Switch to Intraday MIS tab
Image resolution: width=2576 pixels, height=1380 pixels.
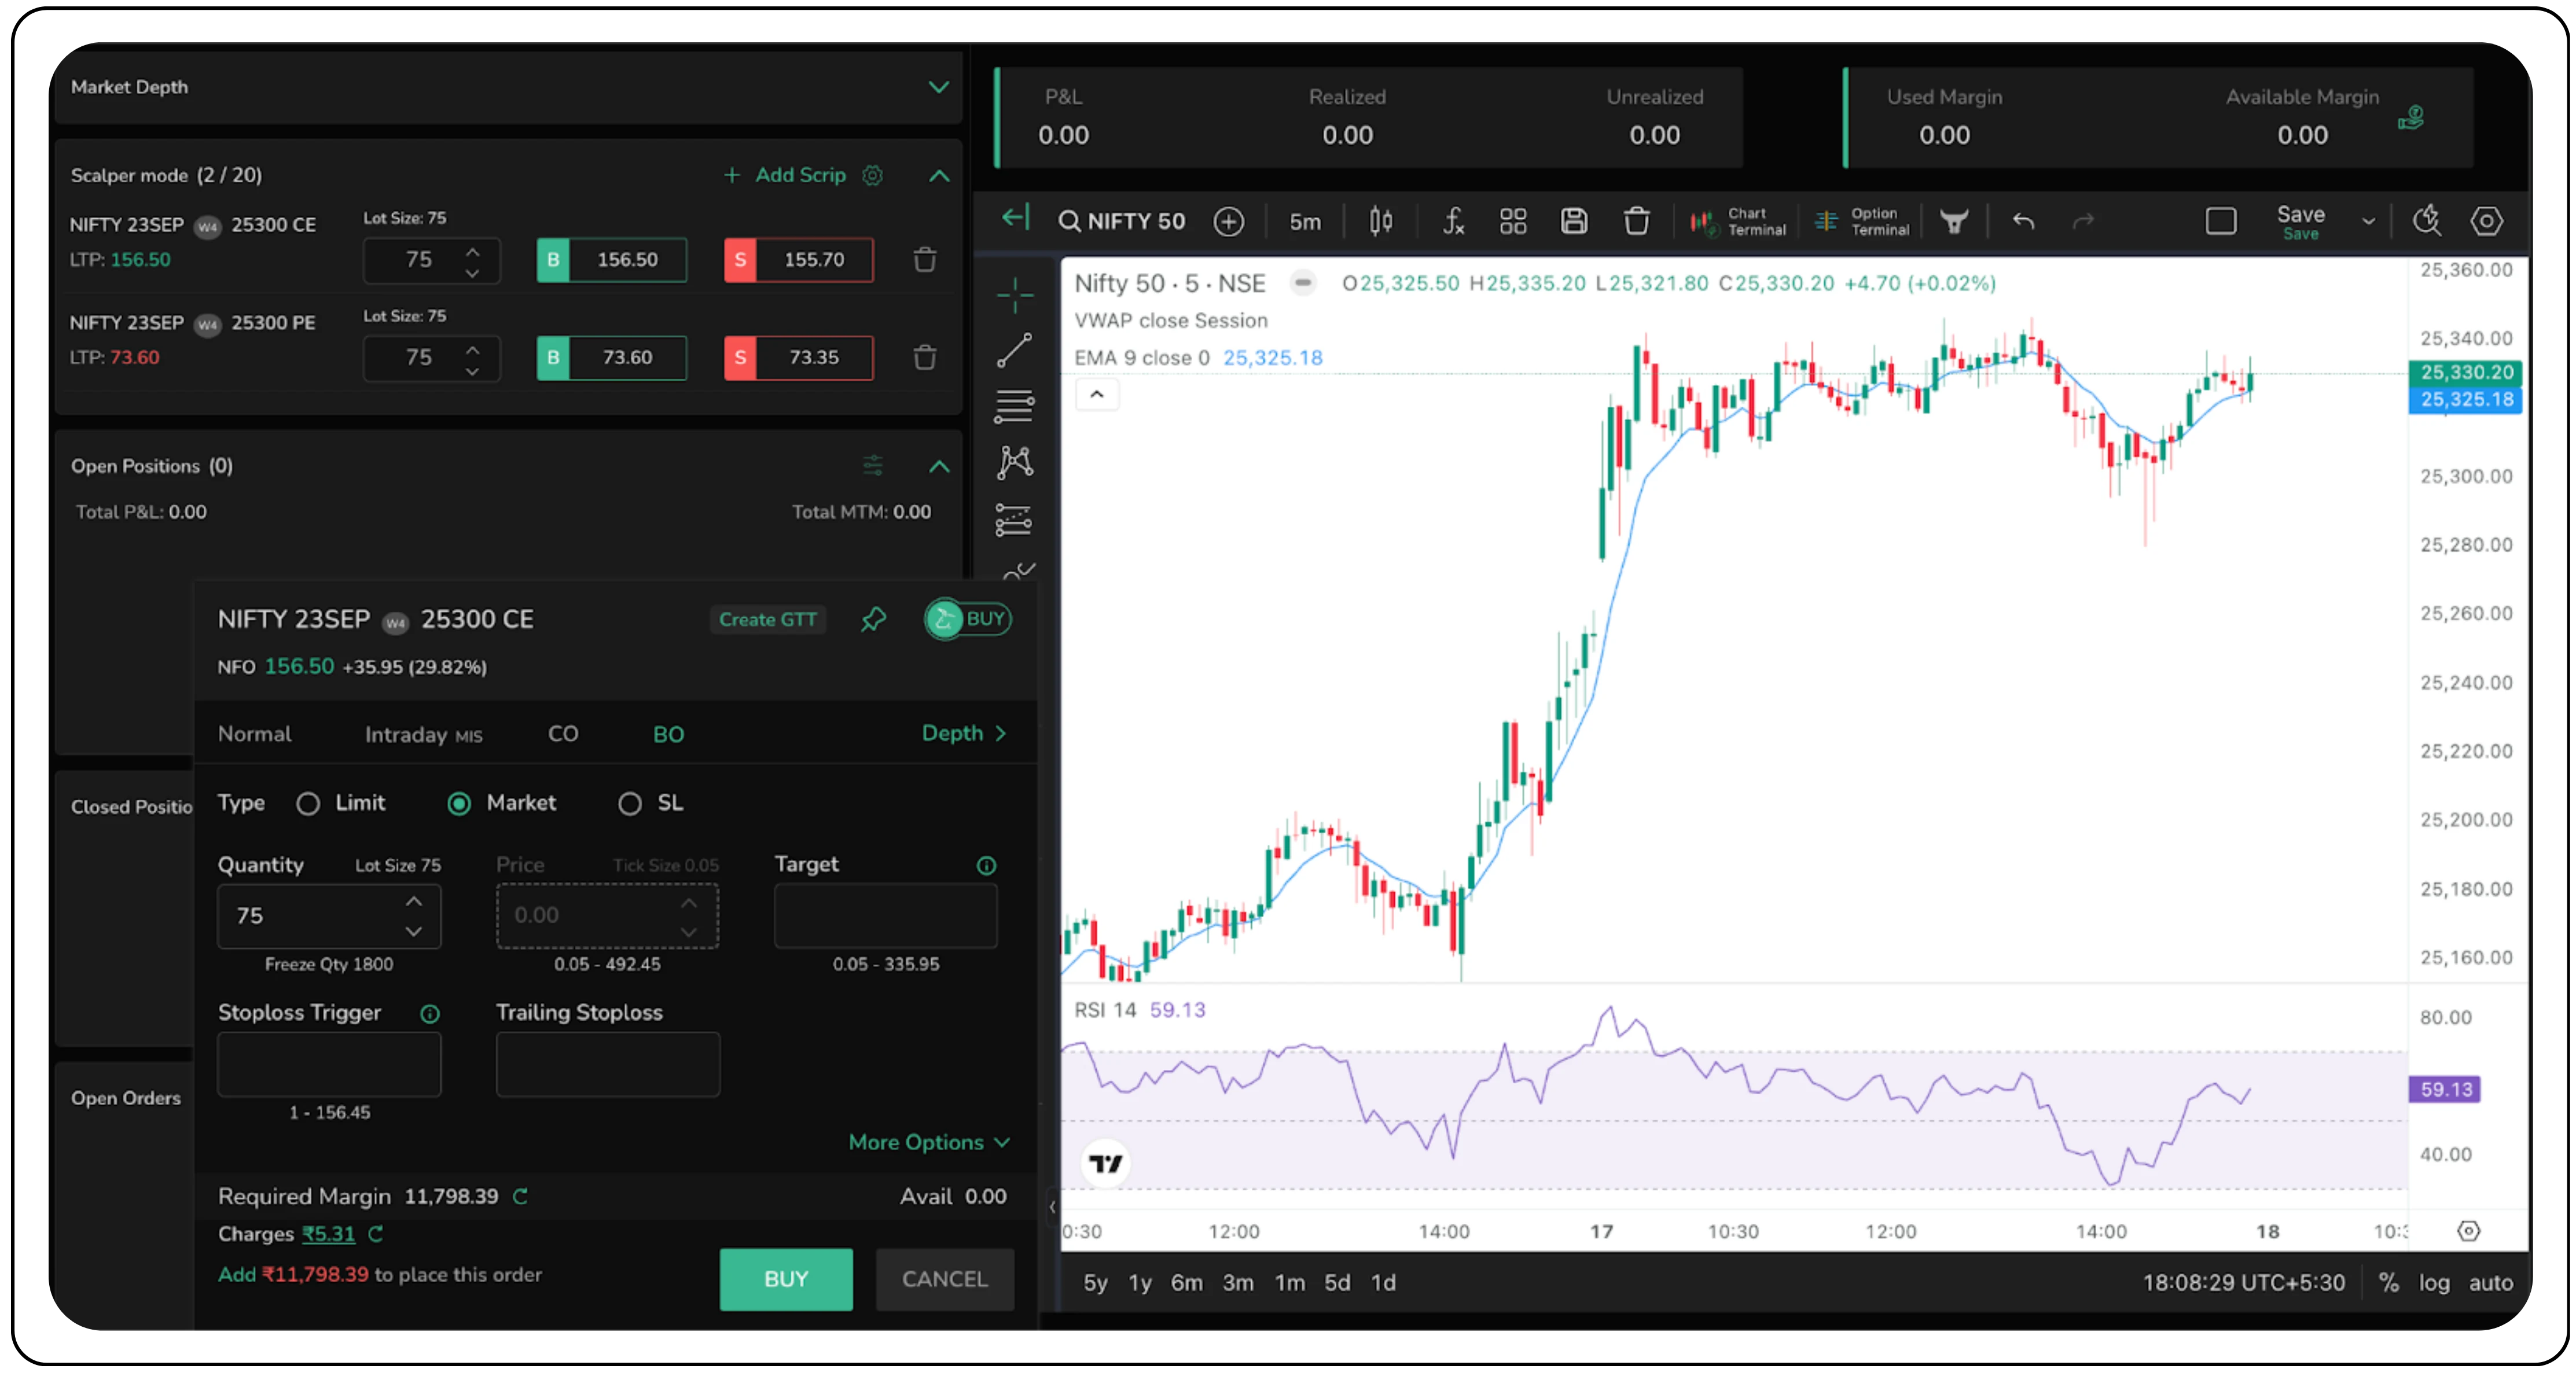pos(423,734)
